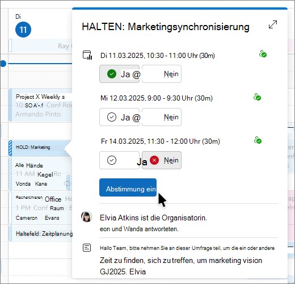
Task: Click the recurrence icon on the Alle Hände event
Action: (68, 183)
